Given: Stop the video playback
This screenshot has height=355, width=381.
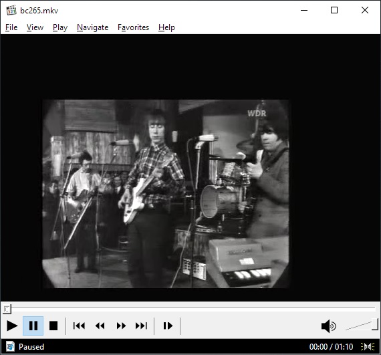Looking at the screenshot, I should [x=53, y=326].
